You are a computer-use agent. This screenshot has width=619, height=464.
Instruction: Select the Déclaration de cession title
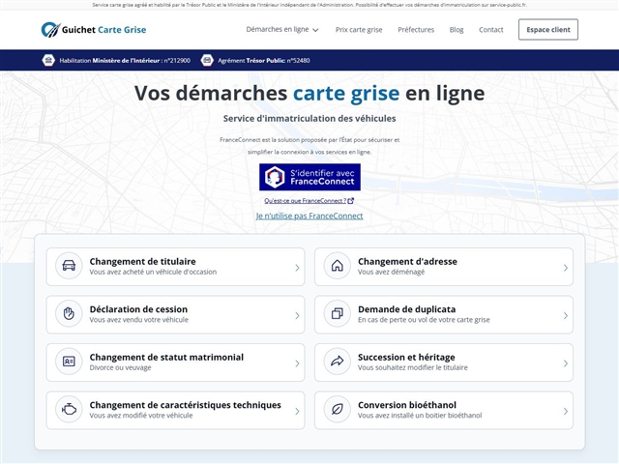(x=138, y=309)
